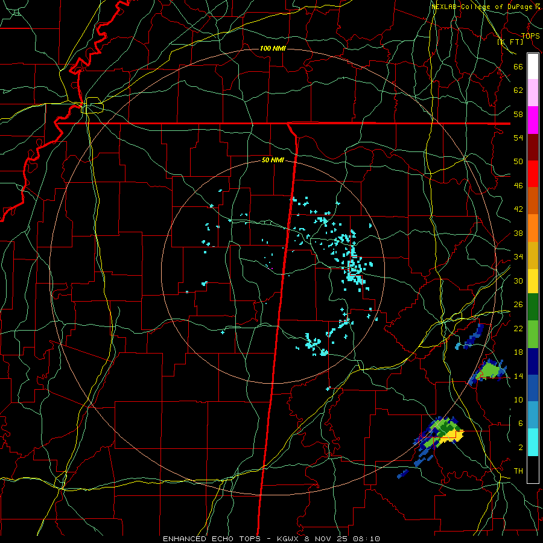Click the gold swatch between 38 and 34
Viewport: 543px width, 543px height.
(533, 255)
